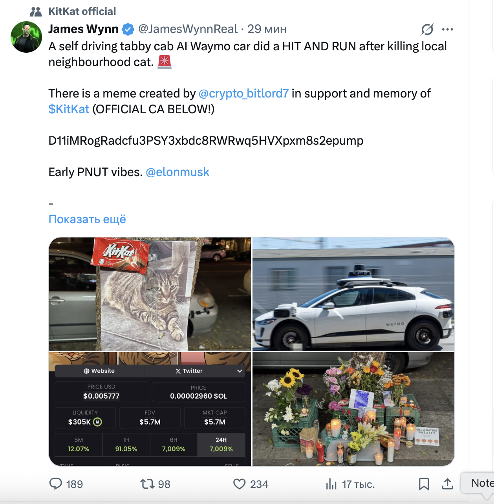Open James Wynn's profile avatar
The width and height of the screenshot is (494, 504).
(26, 37)
